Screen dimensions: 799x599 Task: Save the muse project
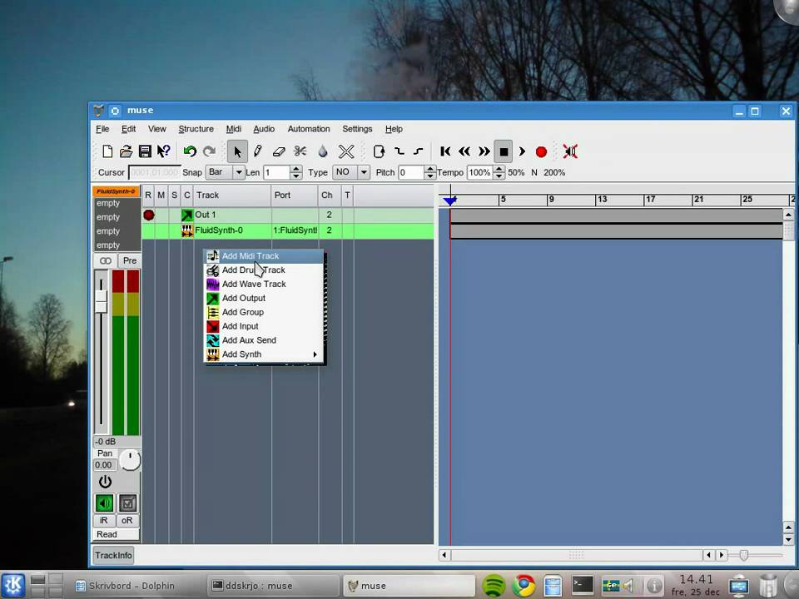tap(144, 151)
